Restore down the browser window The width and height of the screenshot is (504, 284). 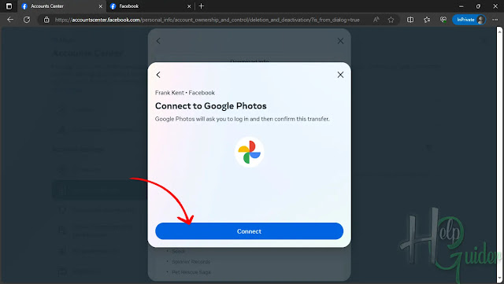click(478, 6)
